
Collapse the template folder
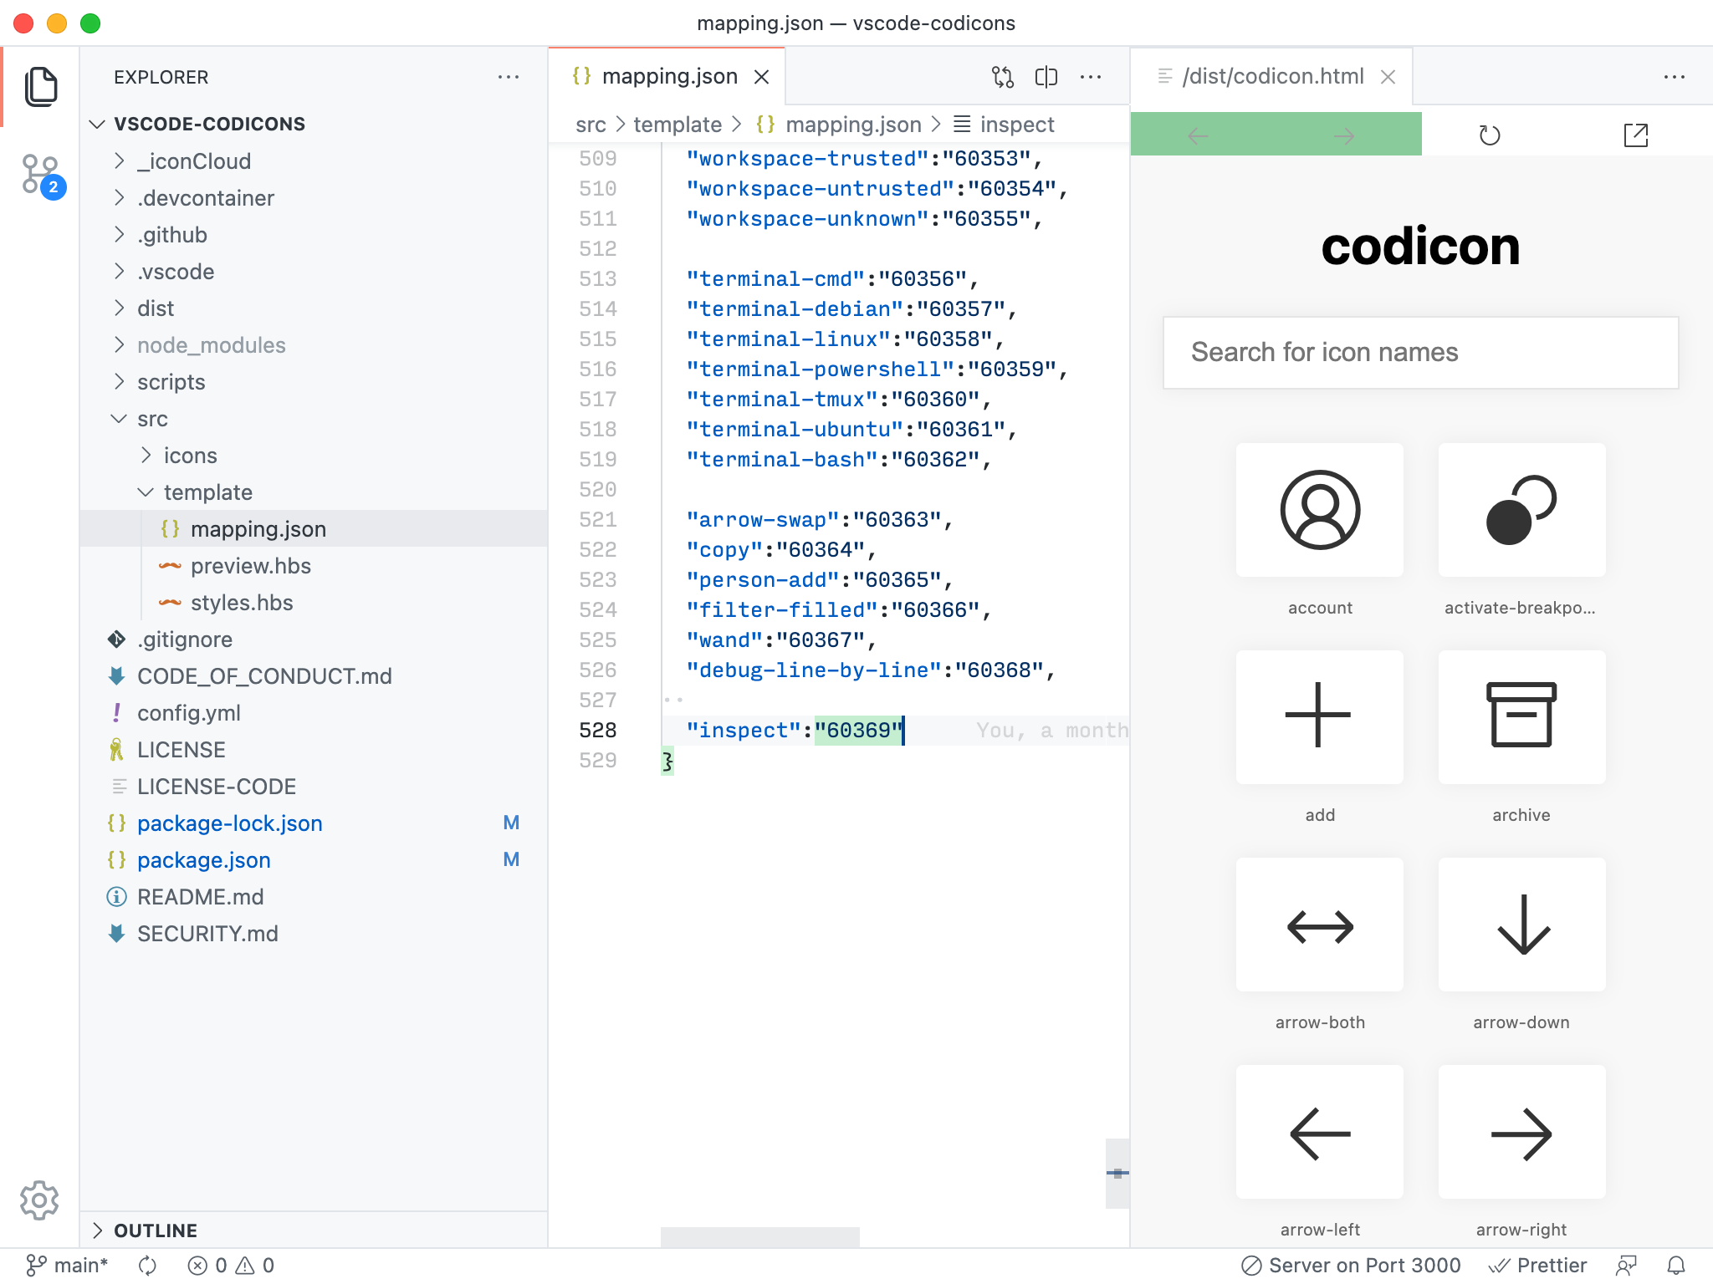207,492
